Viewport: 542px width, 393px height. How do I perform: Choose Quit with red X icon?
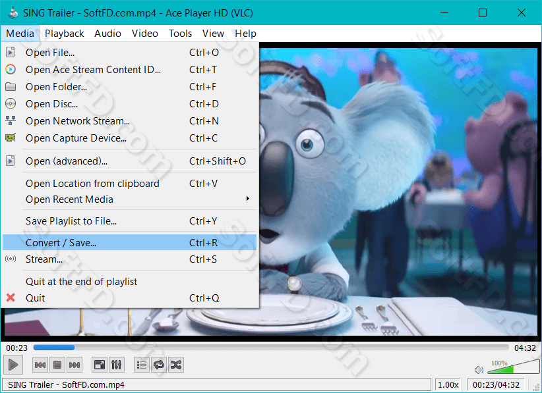point(129,298)
